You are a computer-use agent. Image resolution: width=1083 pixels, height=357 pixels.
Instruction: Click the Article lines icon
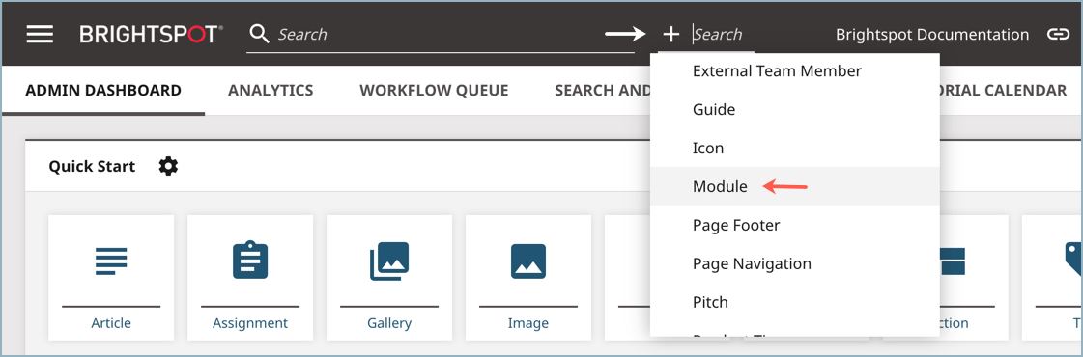tap(111, 261)
